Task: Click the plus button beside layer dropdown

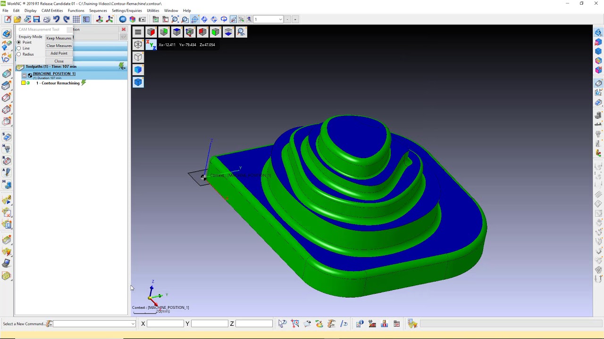Action: 295,19
